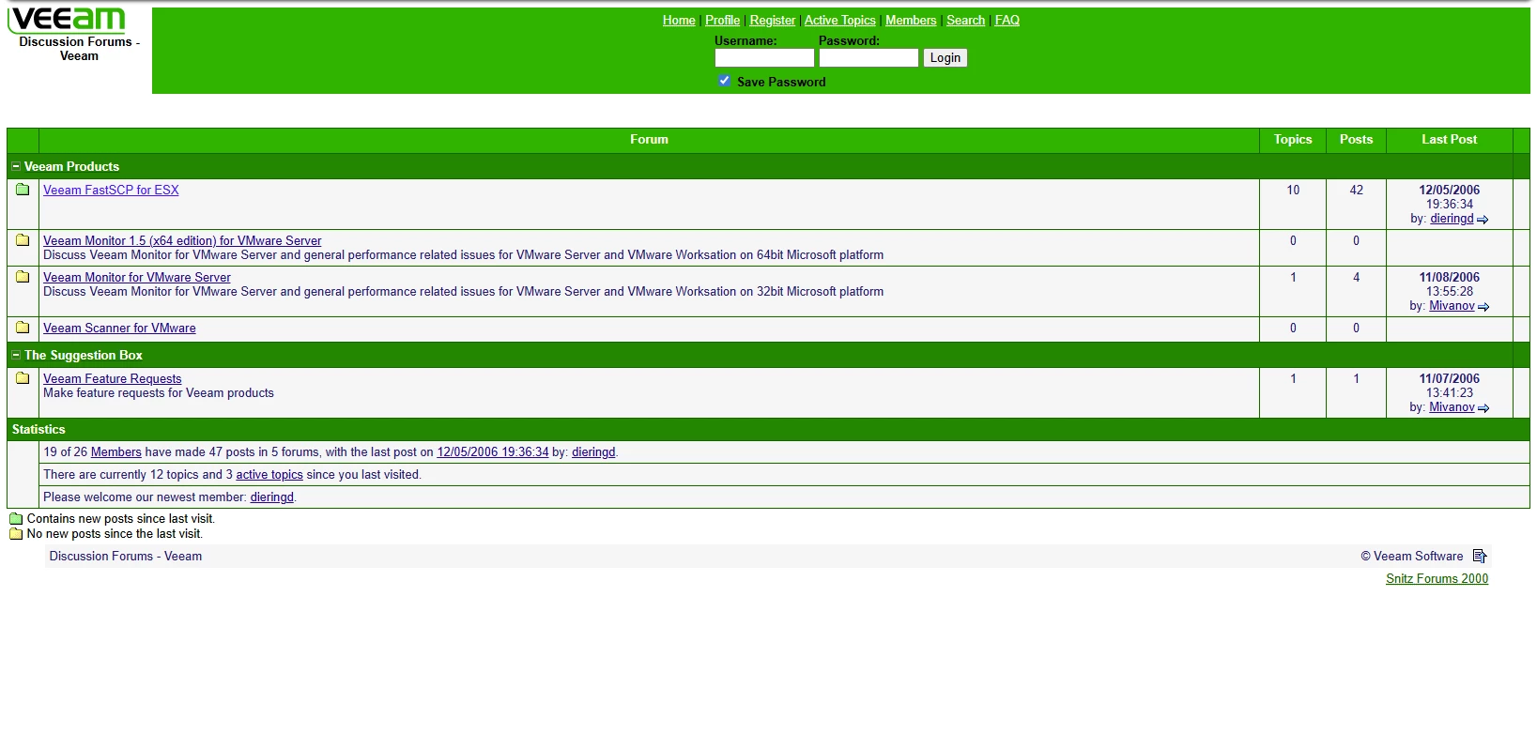The height and width of the screenshot is (734, 1537).
Task: Open Veeam Monitor 1.5 (x64 edition) forum
Action: (x=182, y=240)
